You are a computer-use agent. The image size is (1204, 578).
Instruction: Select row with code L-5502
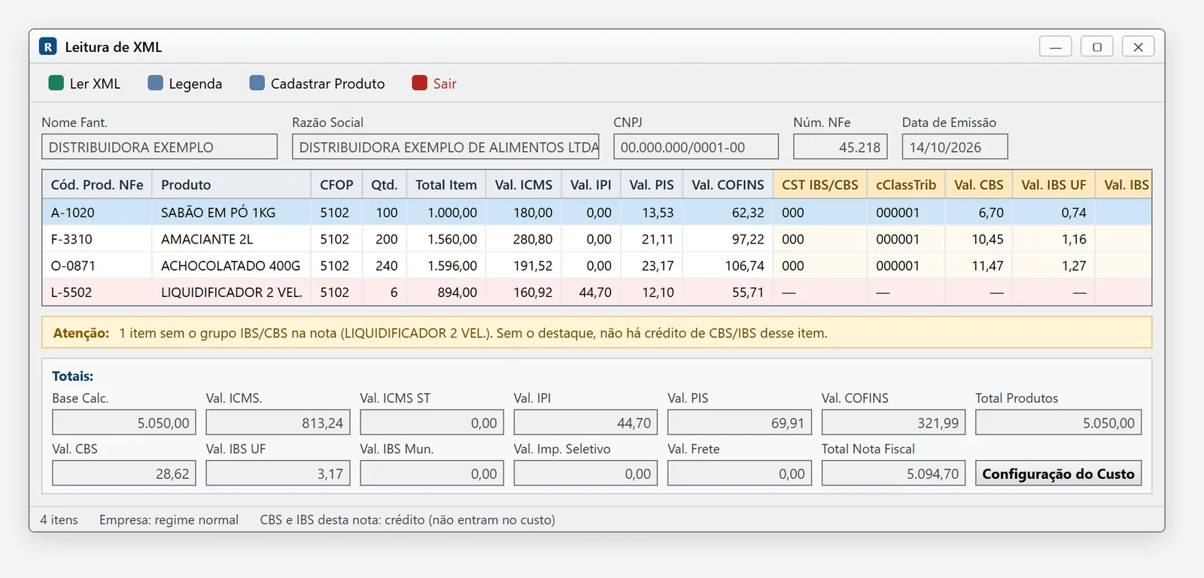pyautogui.click(x=597, y=292)
